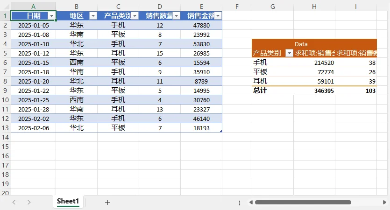Click the horizontal scrollbar right arrow
This screenshot has width=390, height=210.
click(x=384, y=202)
